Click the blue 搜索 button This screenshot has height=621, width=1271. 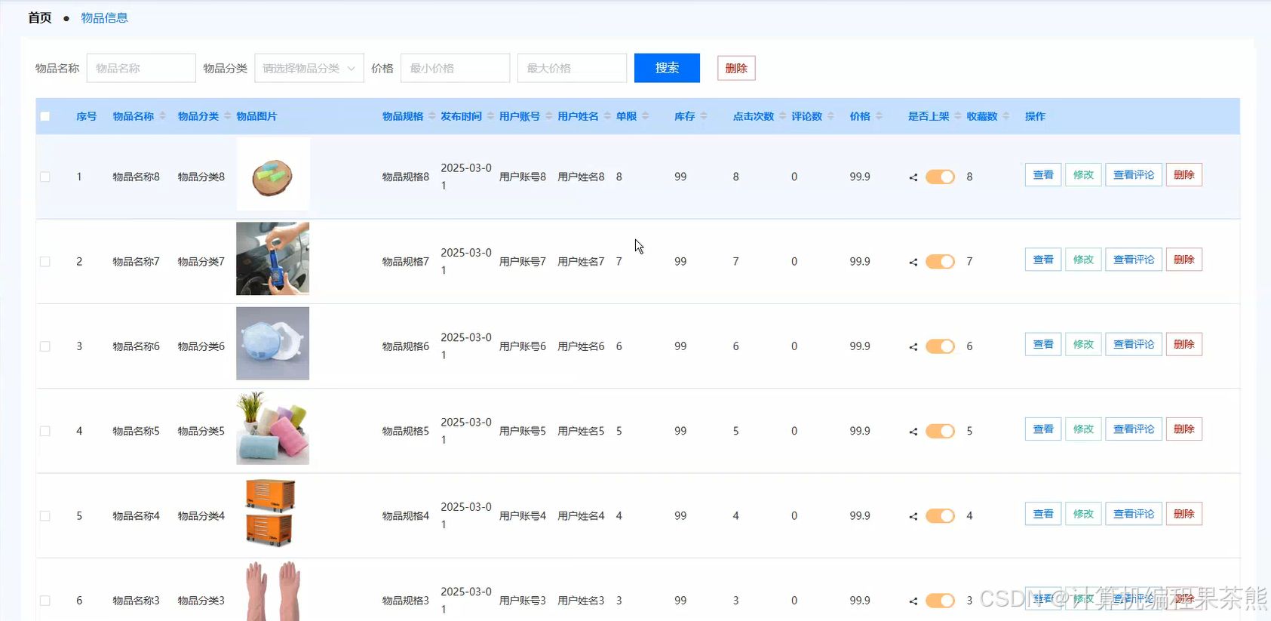[667, 68]
